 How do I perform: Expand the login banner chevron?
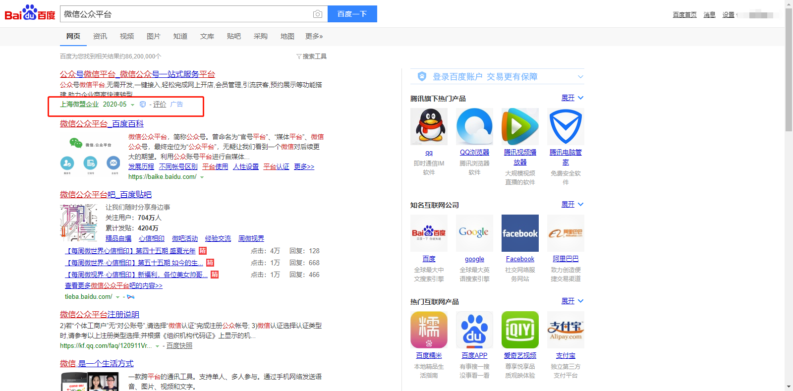pos(580,77)
